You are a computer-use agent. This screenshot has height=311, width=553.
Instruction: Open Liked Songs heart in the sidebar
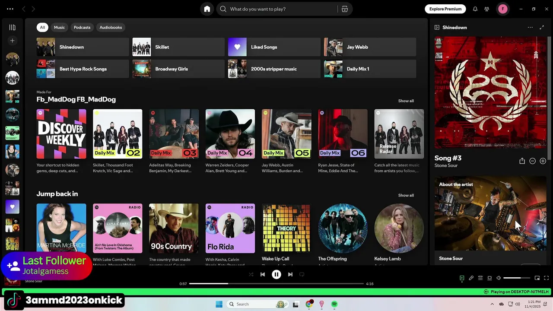(x=13, y=206)
